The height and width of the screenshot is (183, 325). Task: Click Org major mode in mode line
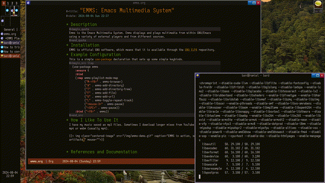(x=51, y=161)
